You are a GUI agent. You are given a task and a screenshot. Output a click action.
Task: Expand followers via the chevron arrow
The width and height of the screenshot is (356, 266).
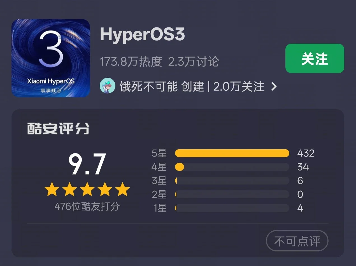click(x=274, y=87)
